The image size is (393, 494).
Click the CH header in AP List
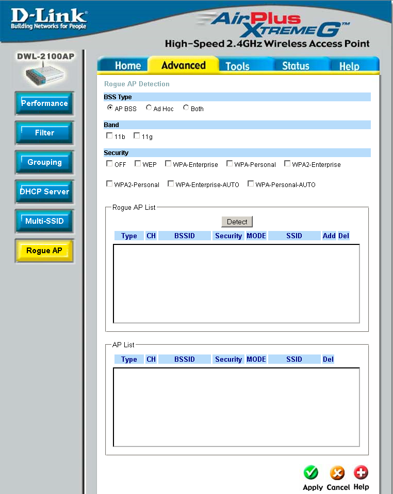coord(151,359)
